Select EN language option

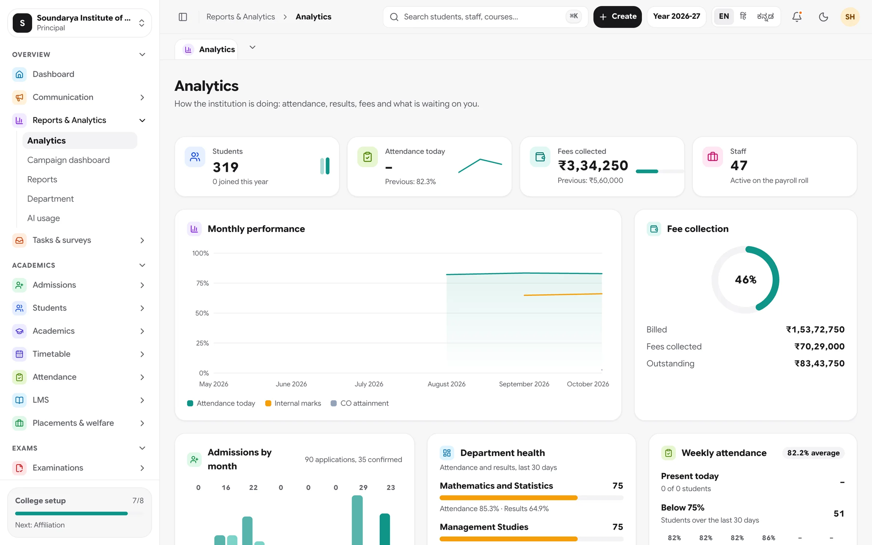point(724,16)
